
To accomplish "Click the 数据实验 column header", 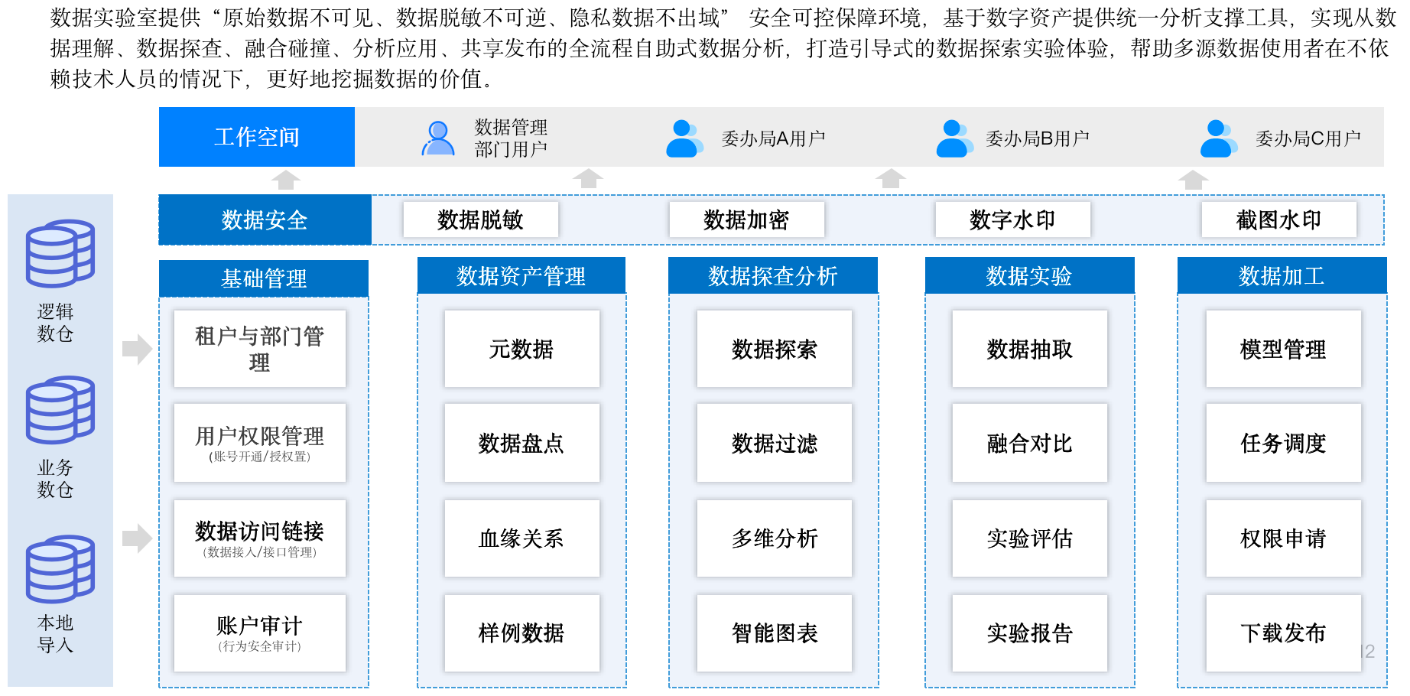I will (x=1029, y=276).
